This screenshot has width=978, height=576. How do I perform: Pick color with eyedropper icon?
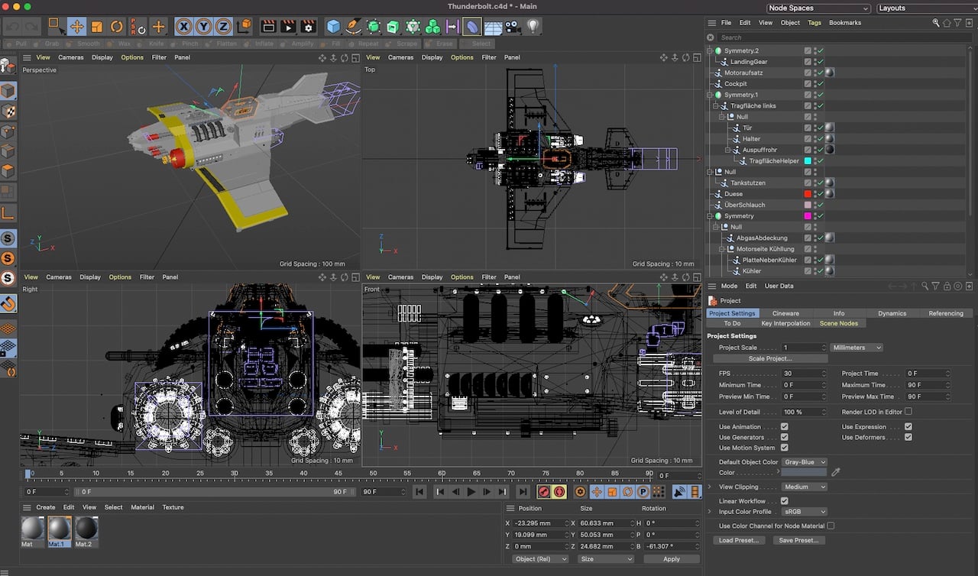click(836, 473)
